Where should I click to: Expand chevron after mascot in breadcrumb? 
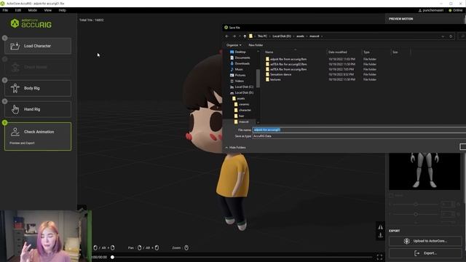tap(322, 36)
